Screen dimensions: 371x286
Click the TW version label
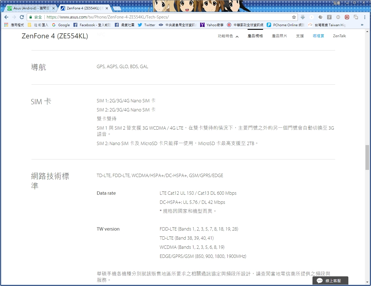108,229
